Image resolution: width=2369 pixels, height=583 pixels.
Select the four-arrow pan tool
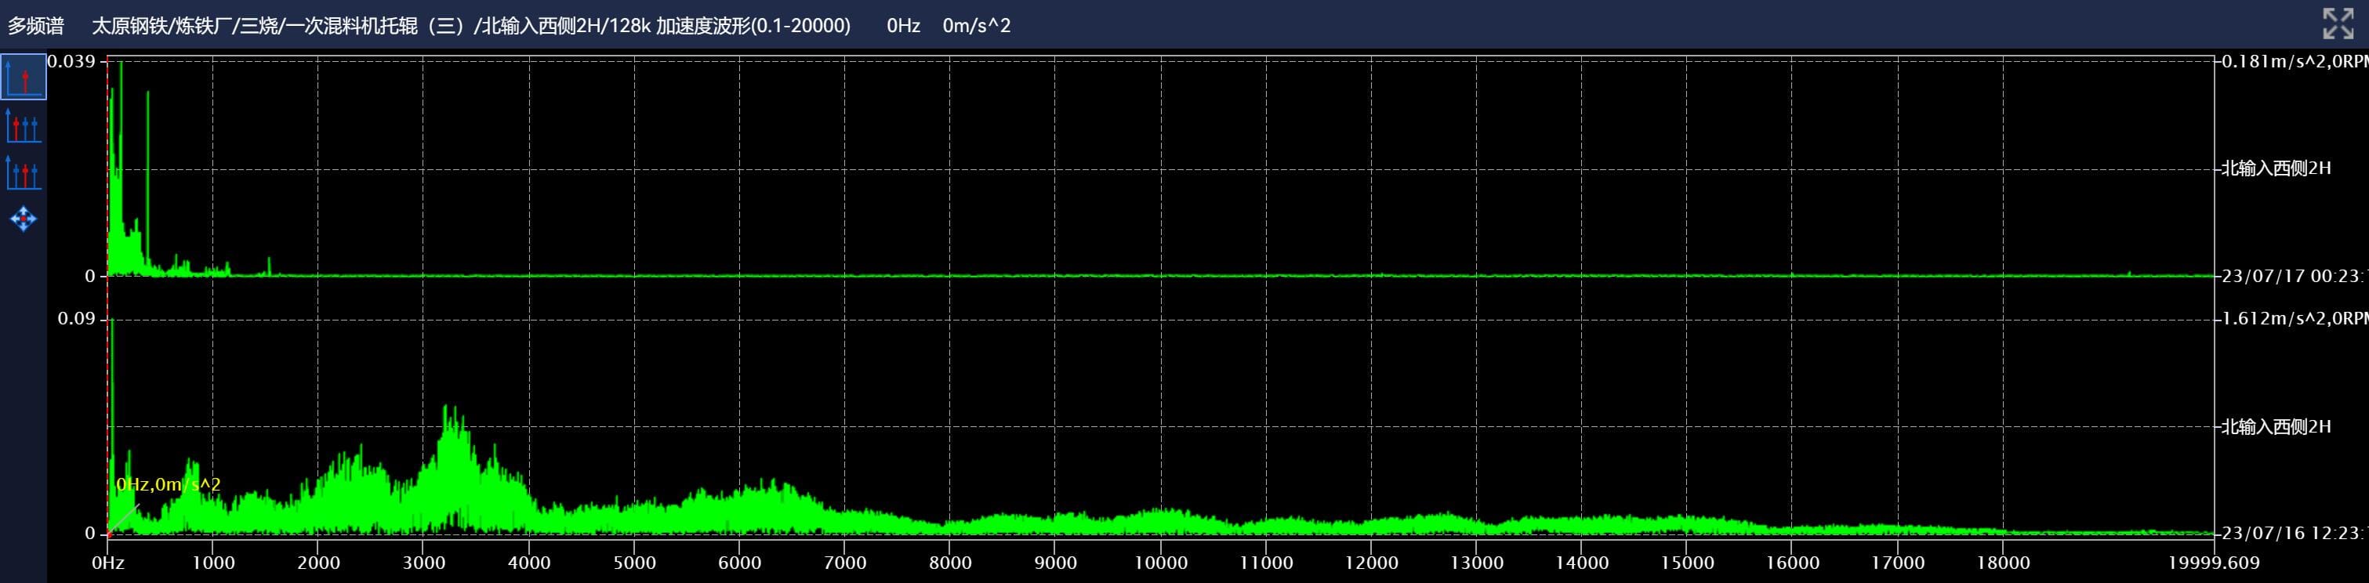23,219
